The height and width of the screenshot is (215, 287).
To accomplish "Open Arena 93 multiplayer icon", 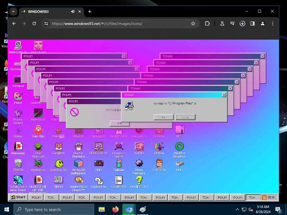I will [x=78, y=167].
